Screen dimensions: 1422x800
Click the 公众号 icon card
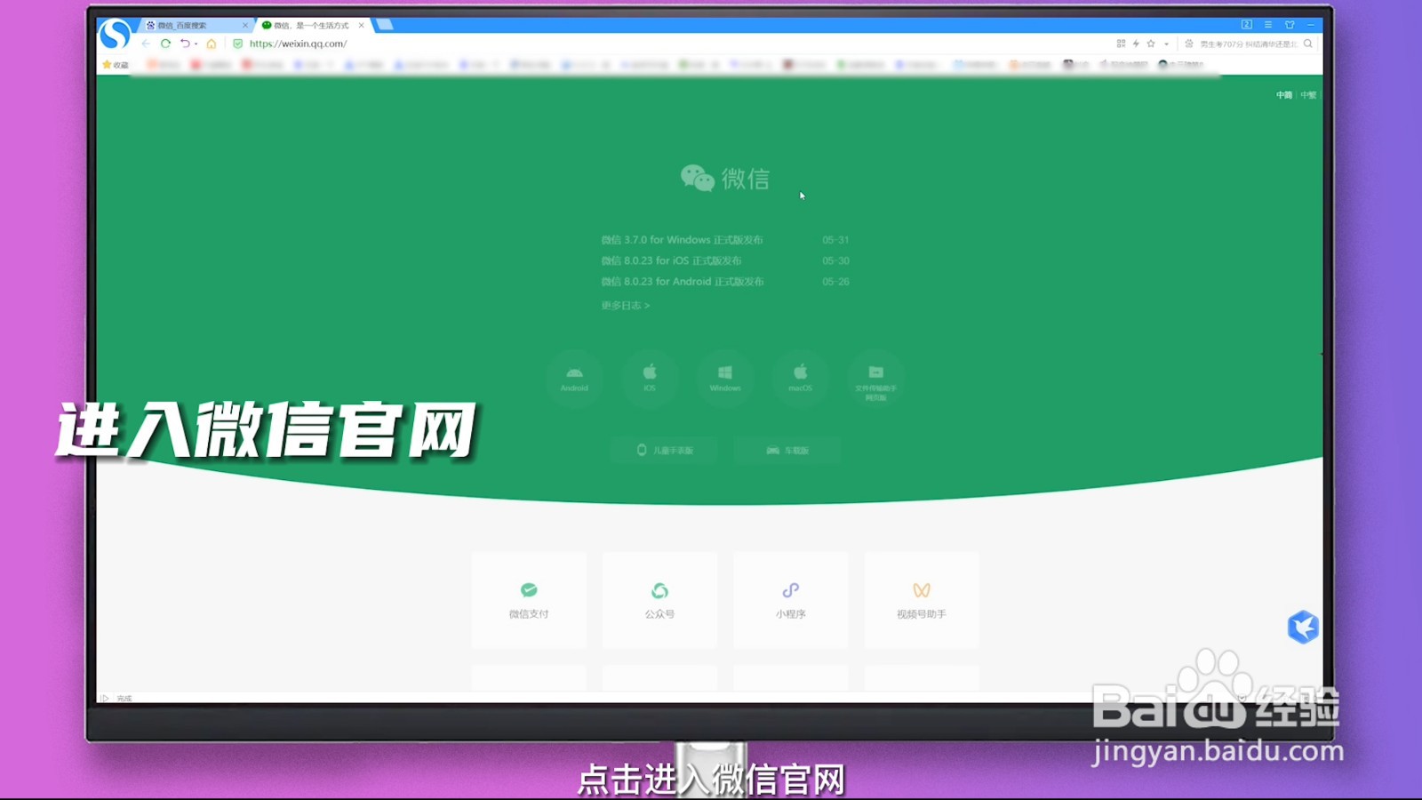point(659,599)
